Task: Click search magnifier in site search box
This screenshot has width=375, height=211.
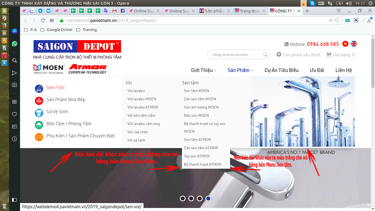Action: [265, 54]
